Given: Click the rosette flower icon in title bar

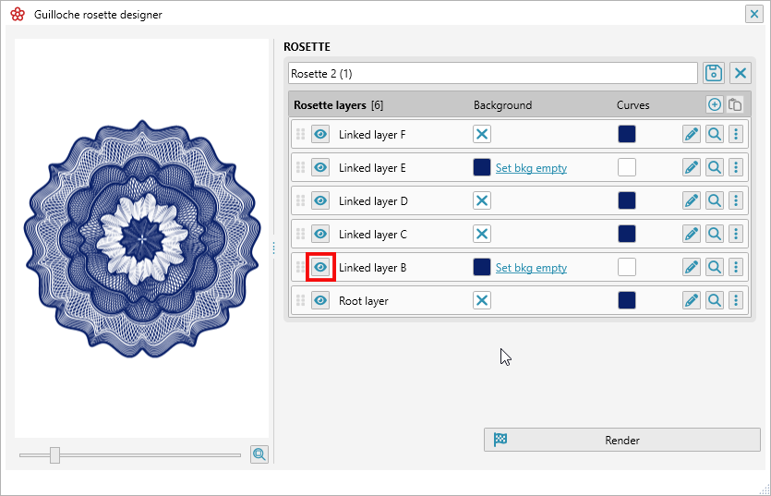Looking at the screenshot, I should pos(18,14).
